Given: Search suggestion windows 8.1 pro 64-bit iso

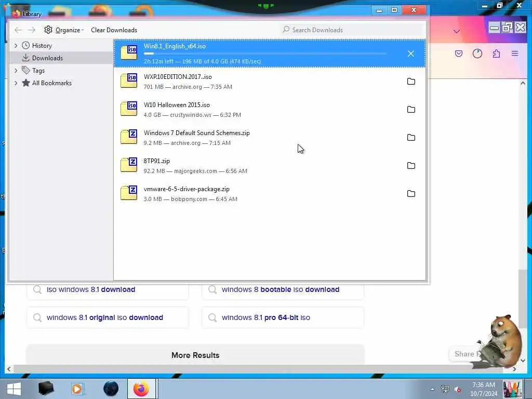Looking at the screenshot, I should 283,317.
